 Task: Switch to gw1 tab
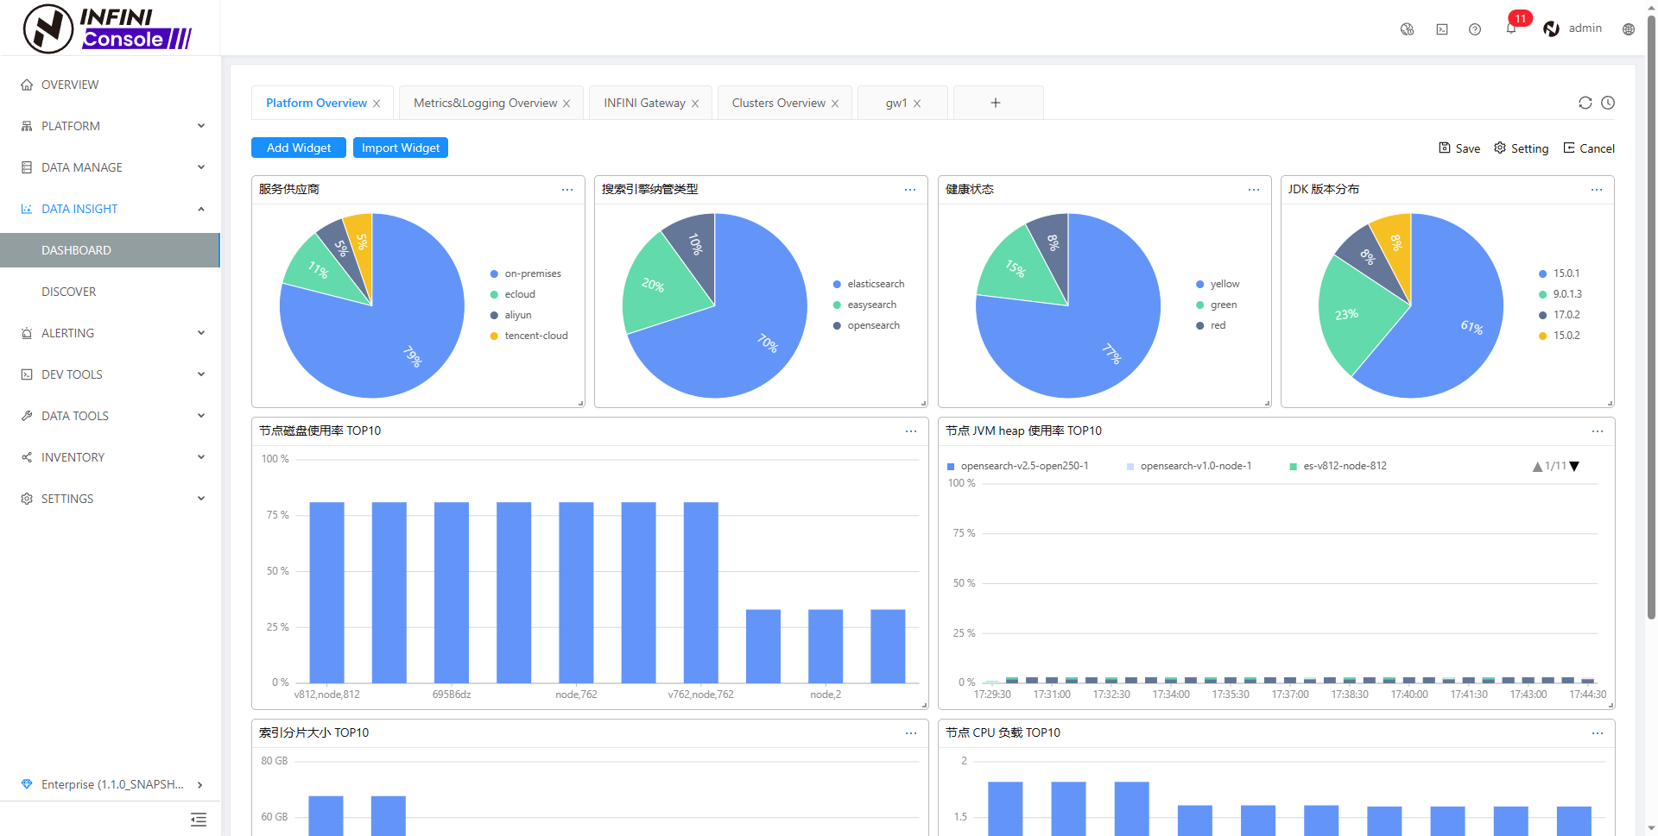[x=896, y=103]
